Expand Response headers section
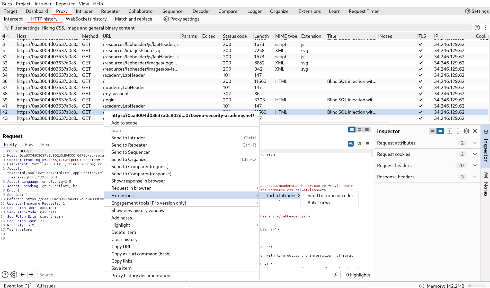This screenshot has width=490, height=288. (x=475, y=177)
